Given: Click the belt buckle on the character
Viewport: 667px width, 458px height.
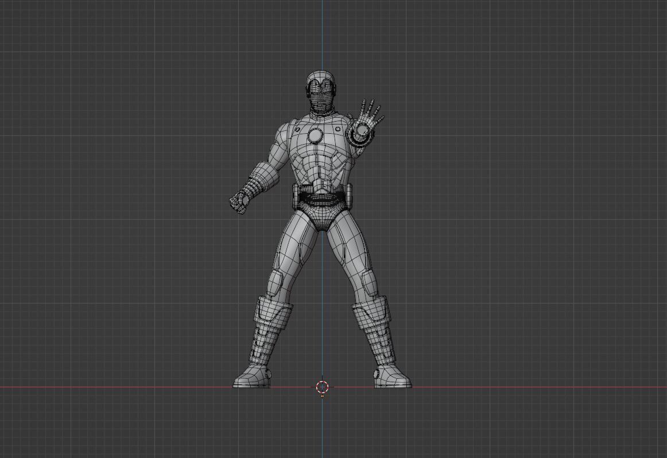Looking at the screenshot, I should (x=322, y=199).
